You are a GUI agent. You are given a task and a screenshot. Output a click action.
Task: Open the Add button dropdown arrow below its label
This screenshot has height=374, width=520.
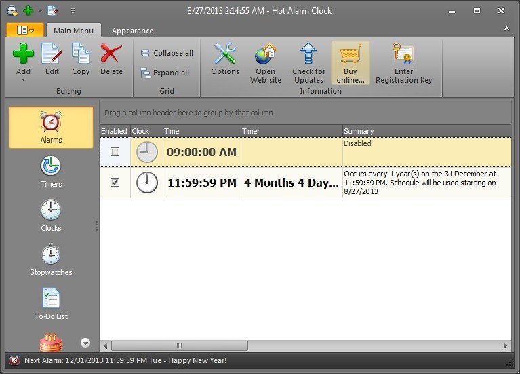coord(23,79)
